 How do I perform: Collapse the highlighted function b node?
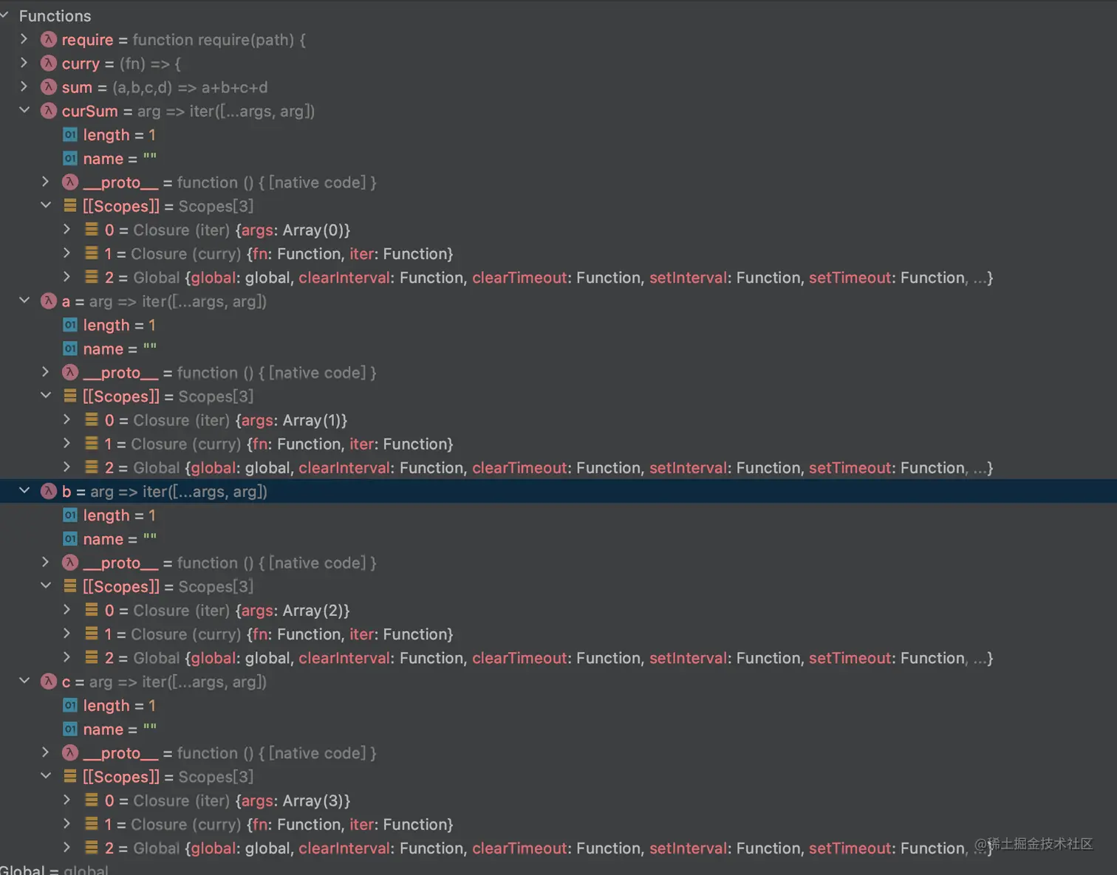(x=24, y=491)
